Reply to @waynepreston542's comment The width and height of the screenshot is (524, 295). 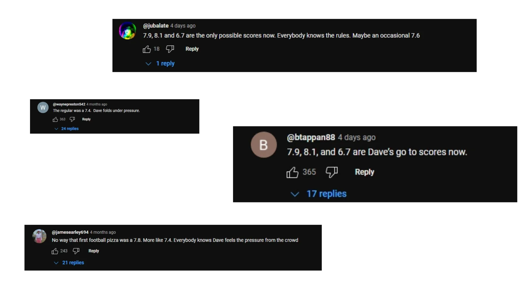click(86, 119)
